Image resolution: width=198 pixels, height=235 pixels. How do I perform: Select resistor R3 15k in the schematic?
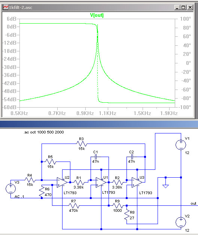click(82, 144)
